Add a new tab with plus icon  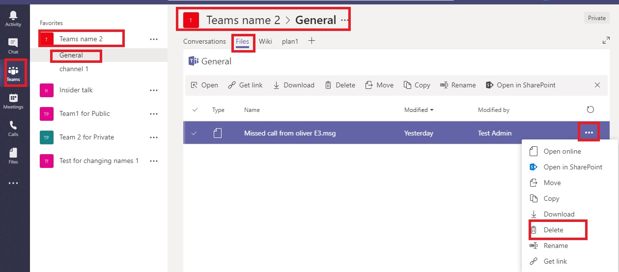[x=311, y=41]
